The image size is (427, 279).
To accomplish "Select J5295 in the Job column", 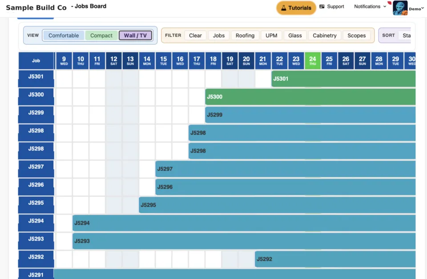I will coord(36,205).
